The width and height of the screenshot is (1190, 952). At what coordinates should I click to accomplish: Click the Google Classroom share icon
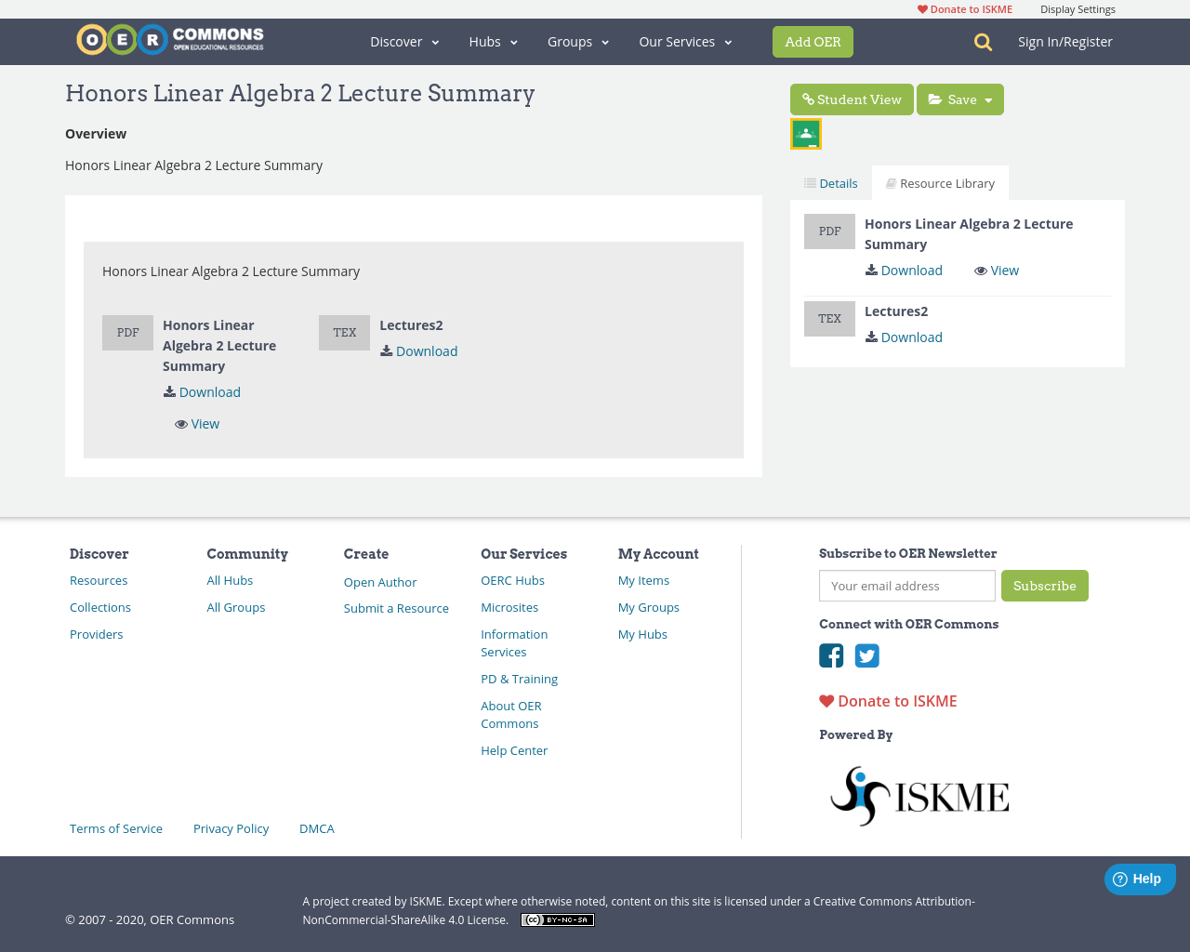805,132
